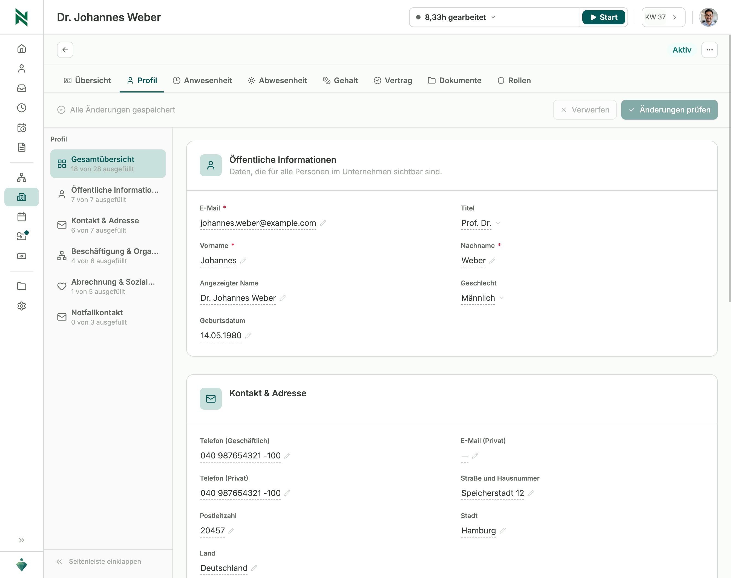Edit the Land Deutschland pencil icon
The height and width of the screenshot is (578, 731).
click(x=254, y=568)
